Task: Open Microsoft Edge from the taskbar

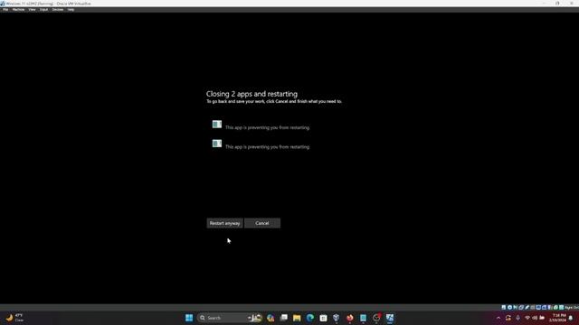Action: coord(310,318)
